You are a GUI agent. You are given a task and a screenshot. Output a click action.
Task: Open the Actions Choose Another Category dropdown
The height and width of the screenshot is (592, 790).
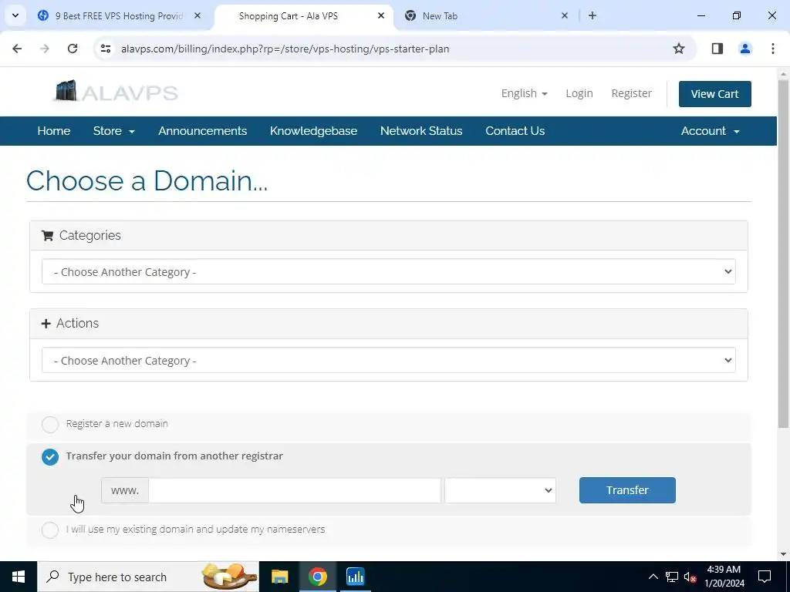(389, 361)
